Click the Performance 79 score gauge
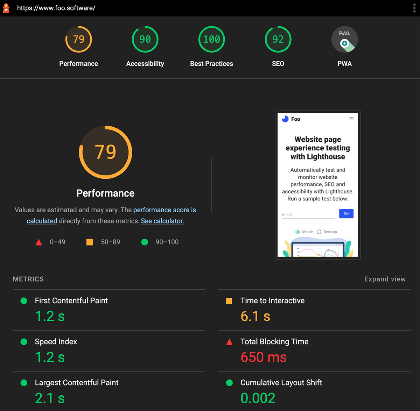The width and height of the screenshot is (420, 411). [x=79, y=39]
